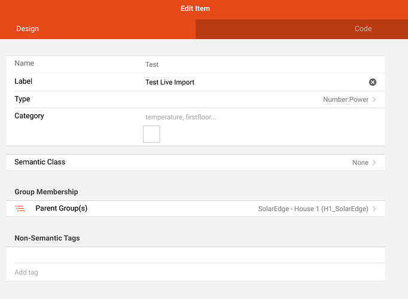The image size is (408, 299).
Task: Open the Code tab
Action: click(363, 29)
